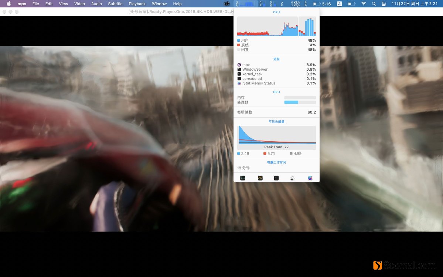Open Spotlight search magnifier
443x277 pixels.
(374, 4)
